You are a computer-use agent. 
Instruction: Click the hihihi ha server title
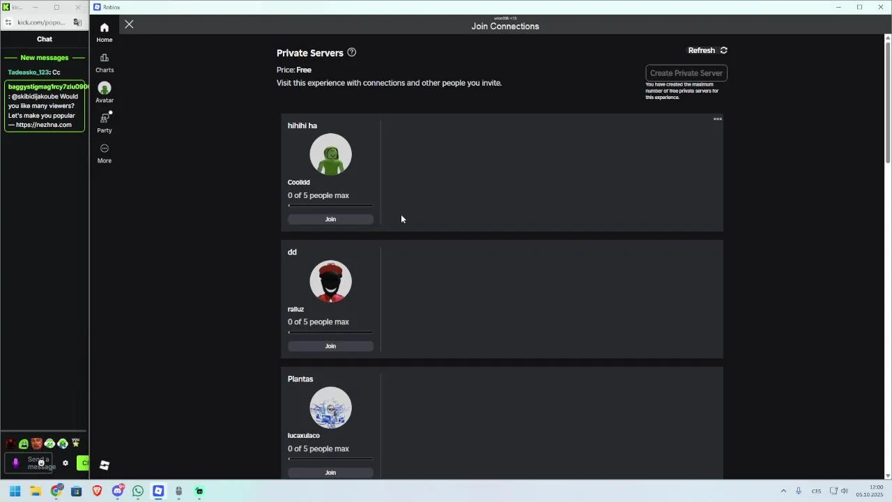(302, 125)
